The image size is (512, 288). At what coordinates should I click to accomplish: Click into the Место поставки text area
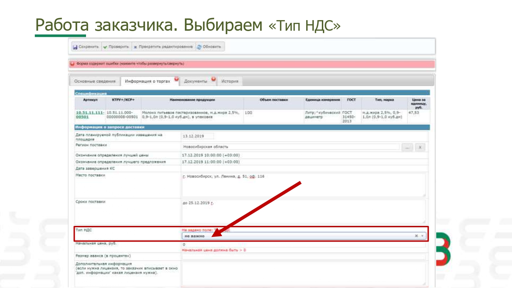point(303,185)
